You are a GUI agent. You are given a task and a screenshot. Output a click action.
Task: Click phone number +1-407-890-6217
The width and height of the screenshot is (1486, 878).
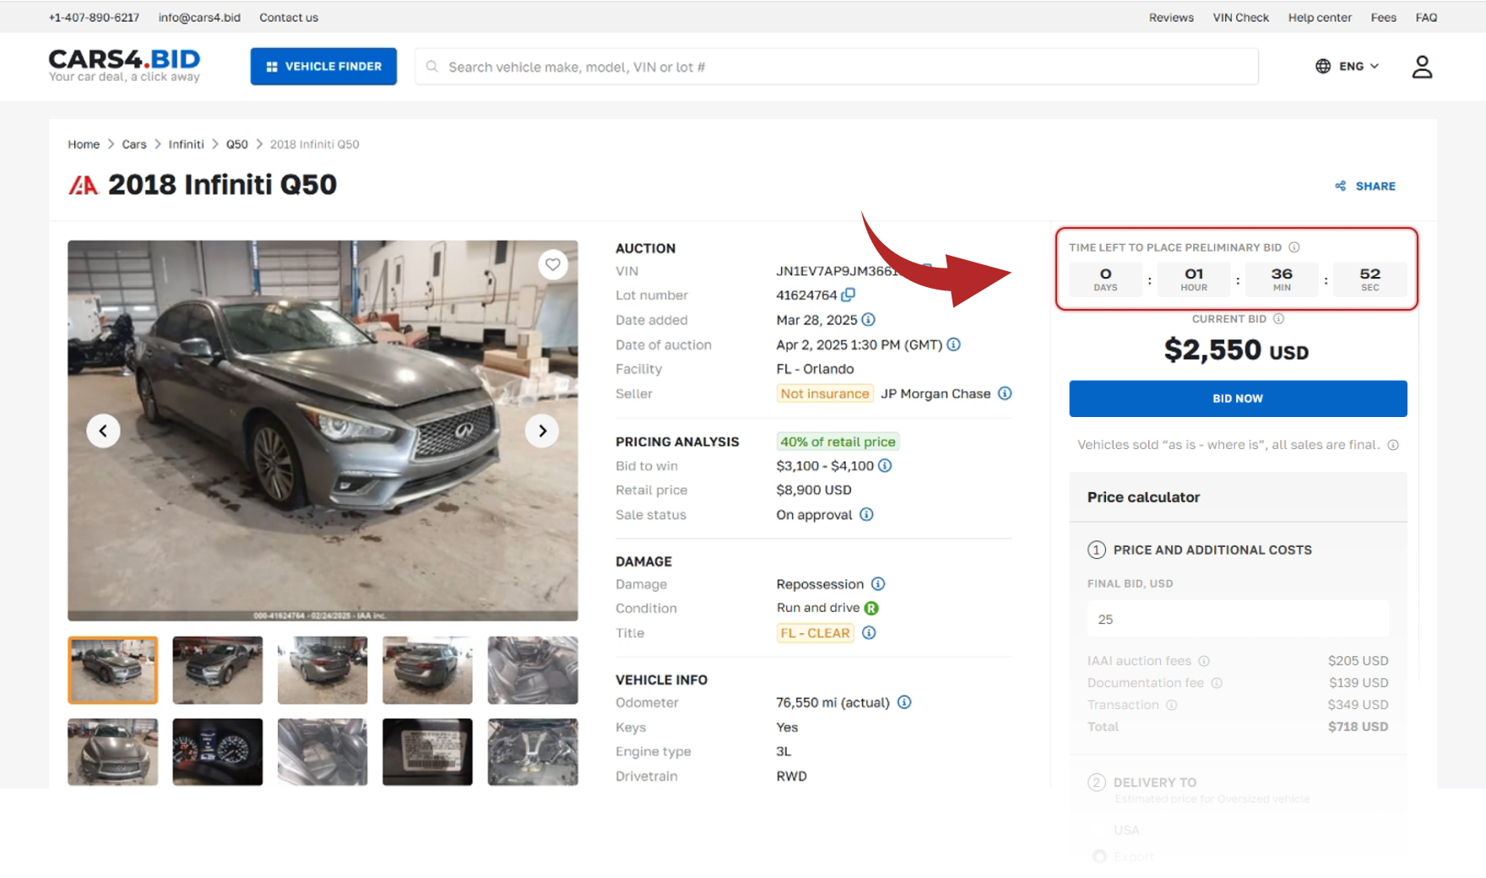(x=94, y=18)
